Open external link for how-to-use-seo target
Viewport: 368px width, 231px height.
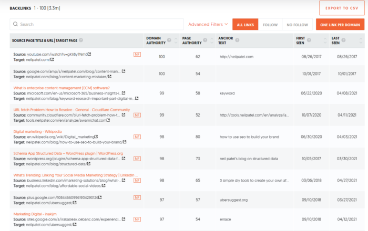point(125,142)
